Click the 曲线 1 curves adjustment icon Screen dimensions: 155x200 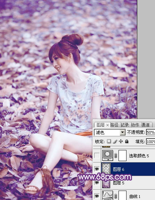pyautogui.click(x=107, y=195)
